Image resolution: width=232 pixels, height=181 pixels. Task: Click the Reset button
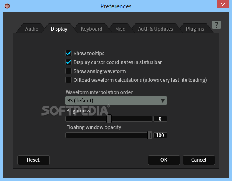coord(34,160)
